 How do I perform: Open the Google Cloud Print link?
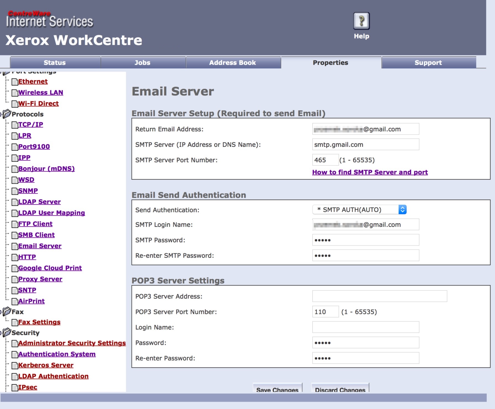click(x=50, y=268)
